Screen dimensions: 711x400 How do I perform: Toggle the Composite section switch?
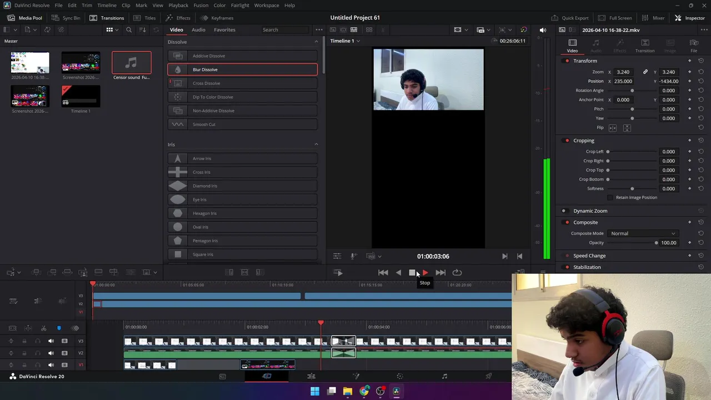(x=567, y=222)
